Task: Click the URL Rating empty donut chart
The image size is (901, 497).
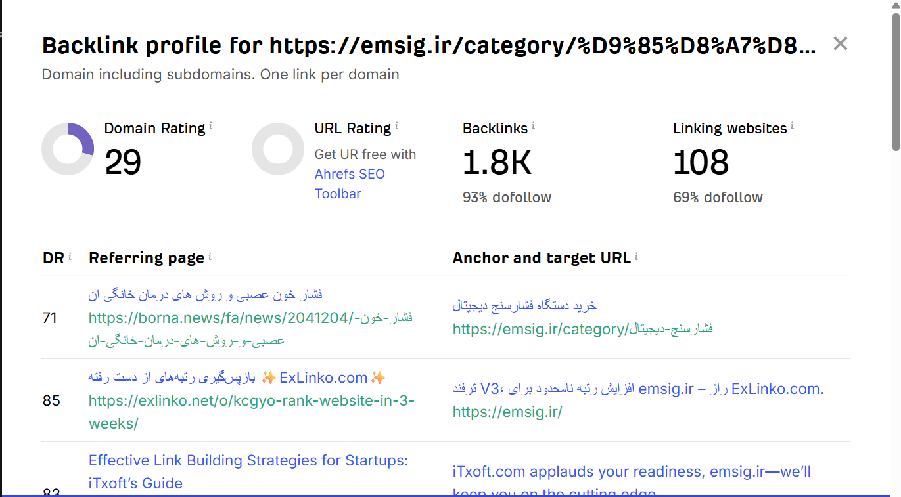Action: click(x=278, y=149)
